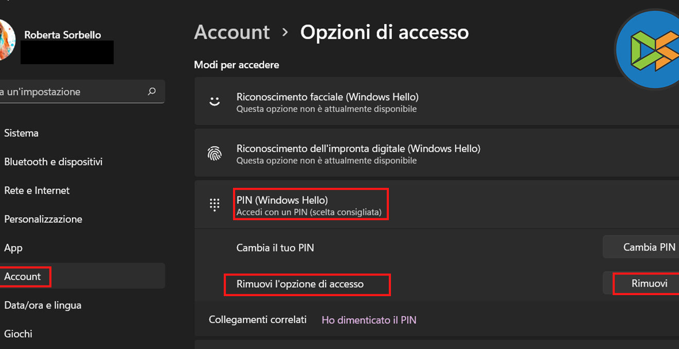Open Personalizzazione settings
The width and height of the screenshot is (679, 349).
(43, 219)
